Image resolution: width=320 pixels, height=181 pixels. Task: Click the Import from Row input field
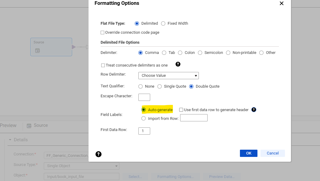click(194, 118)
